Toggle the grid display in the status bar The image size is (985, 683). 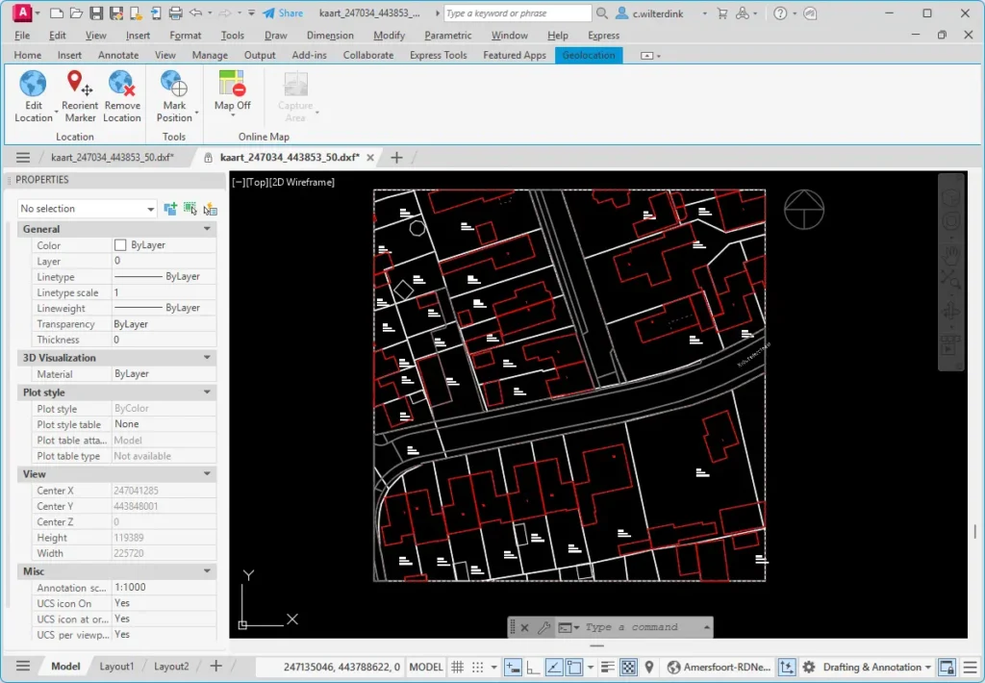tap(458, 667)
